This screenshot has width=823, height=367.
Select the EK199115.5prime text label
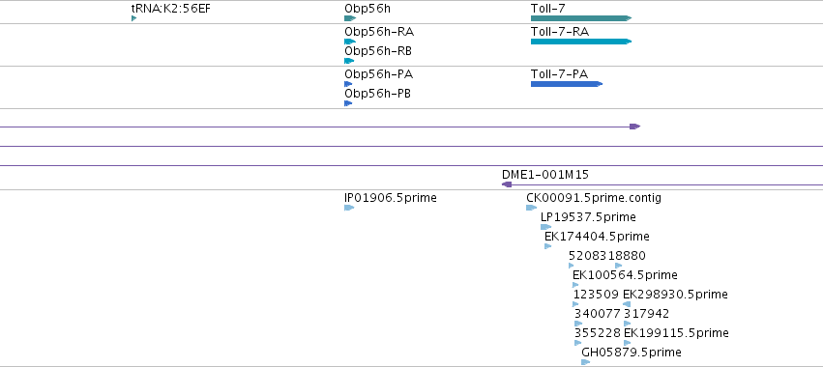pyautogui.click(x=676, y=333)
